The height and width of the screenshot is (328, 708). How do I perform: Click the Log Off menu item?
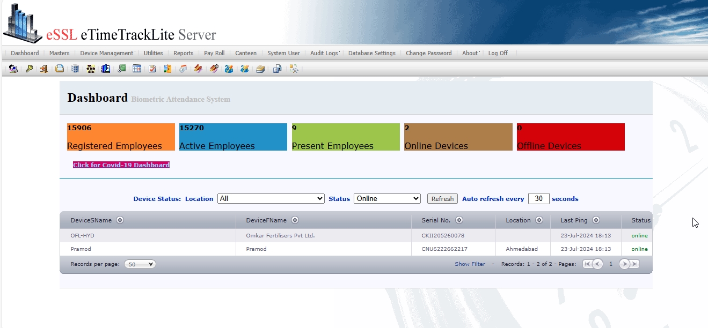point(498,53)
